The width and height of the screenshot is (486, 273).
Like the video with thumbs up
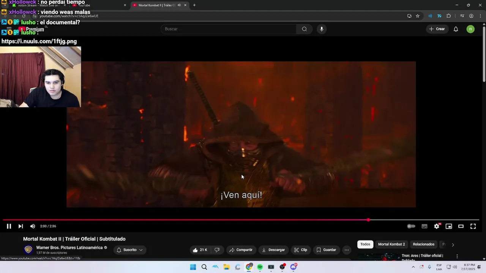click(x=200, y=250)
